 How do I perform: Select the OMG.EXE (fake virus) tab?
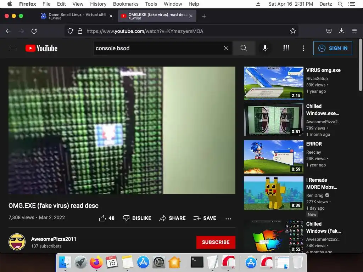[x=157, y=16]
